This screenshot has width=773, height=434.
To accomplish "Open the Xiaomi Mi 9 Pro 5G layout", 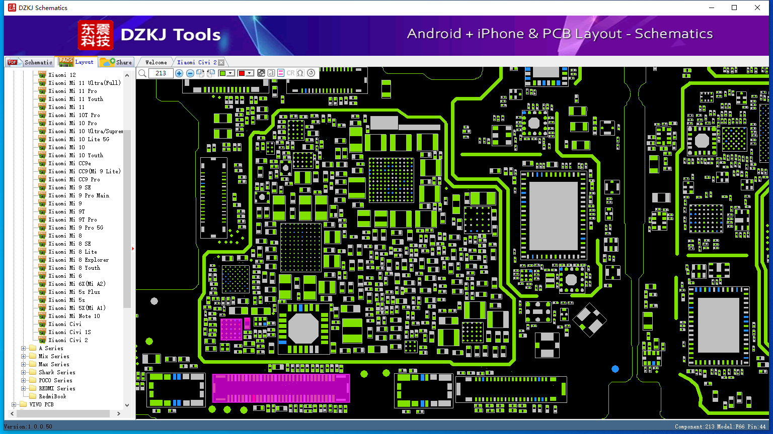I will [x=75, y=228].
